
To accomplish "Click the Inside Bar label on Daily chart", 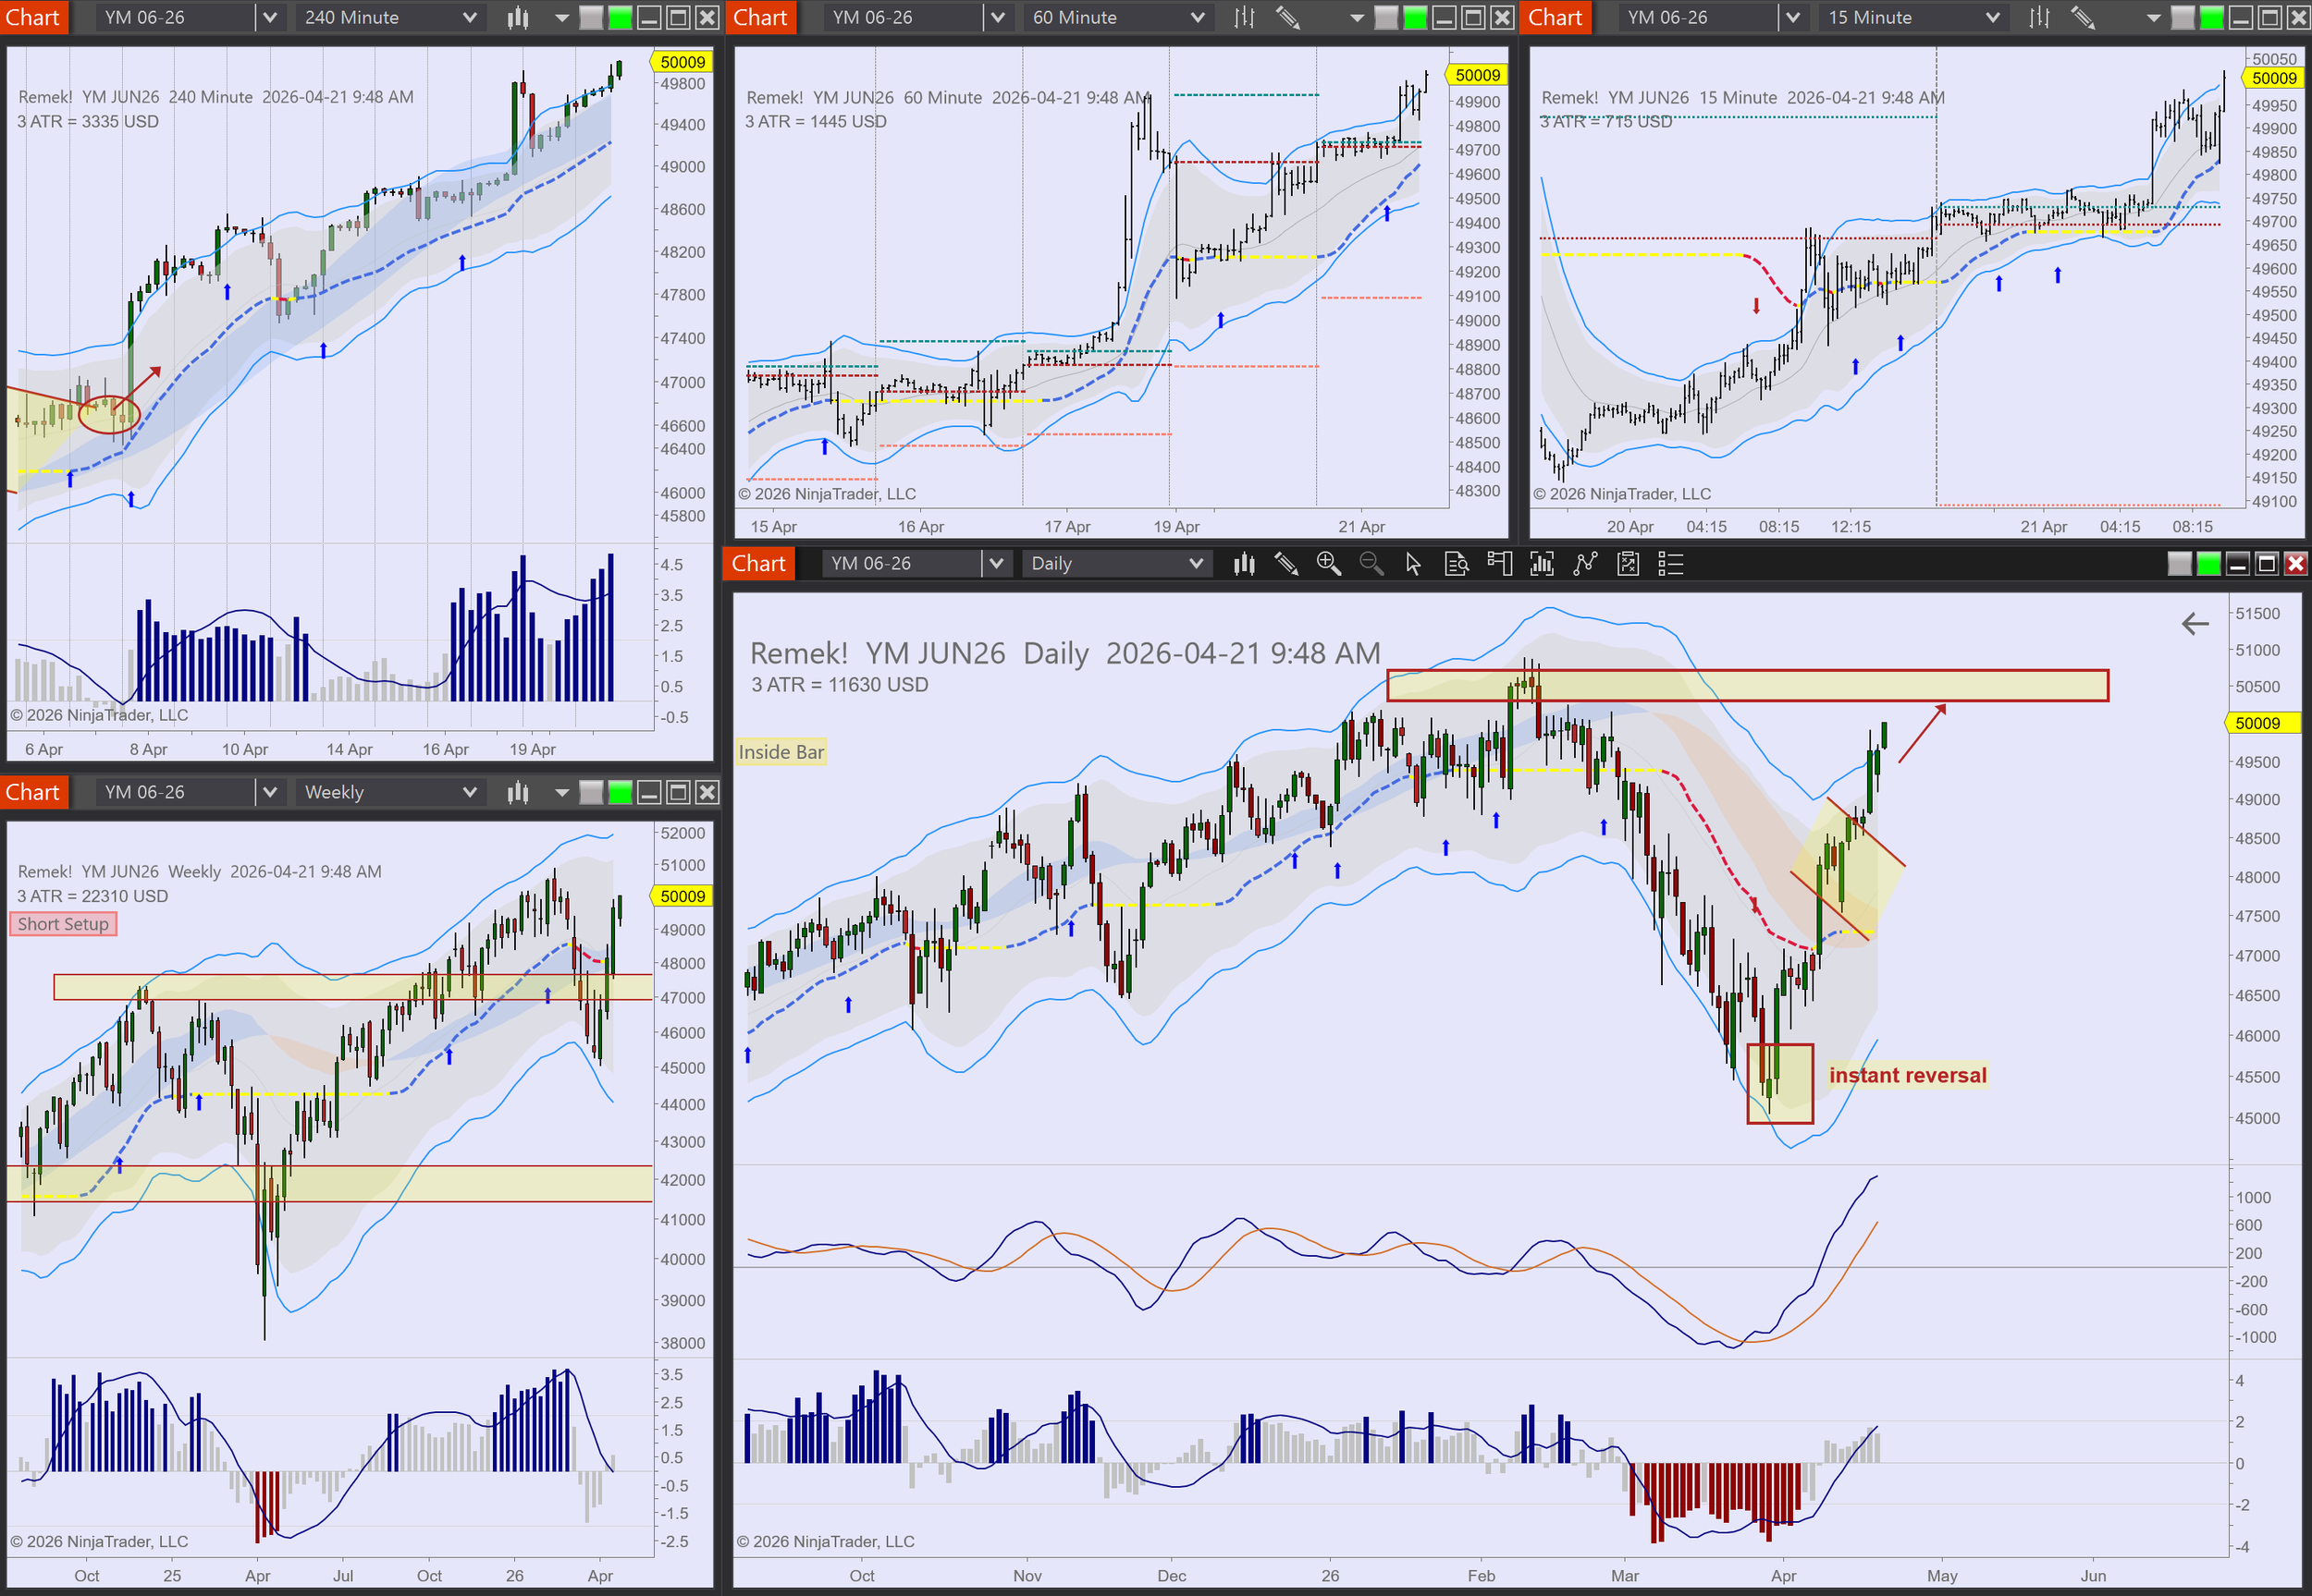I will 781,752.
